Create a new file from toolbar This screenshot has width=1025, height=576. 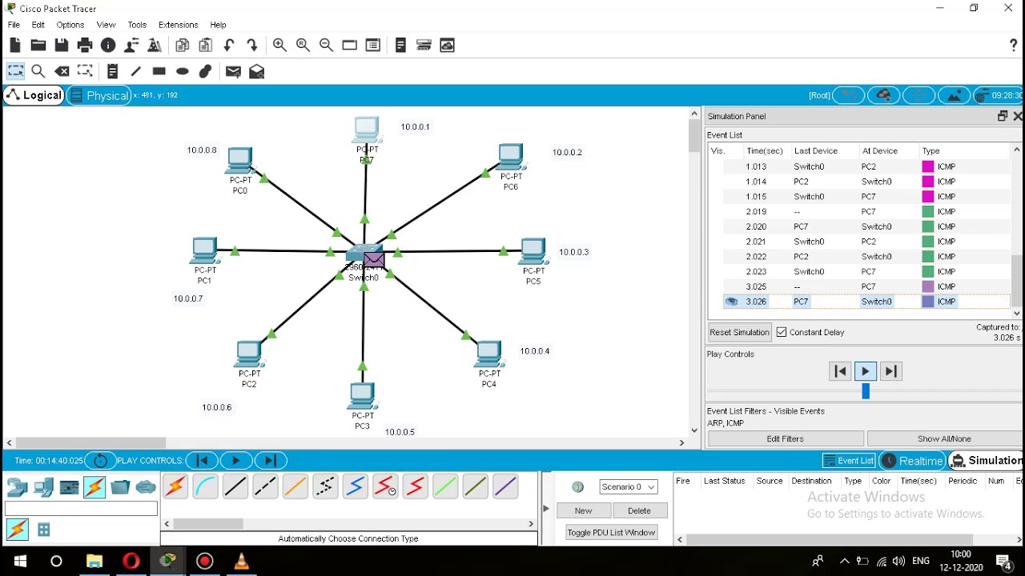[14, 46]
